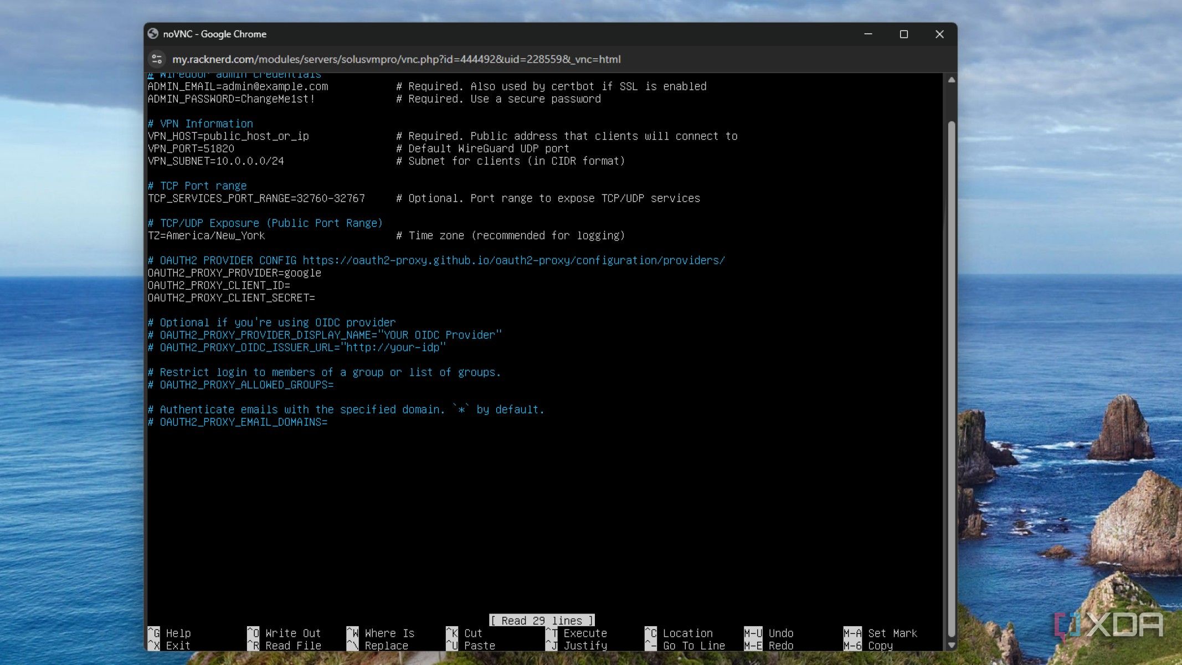Click the 'Subnet for clients (in CIDR format)' comment

(x=510, y=161)
